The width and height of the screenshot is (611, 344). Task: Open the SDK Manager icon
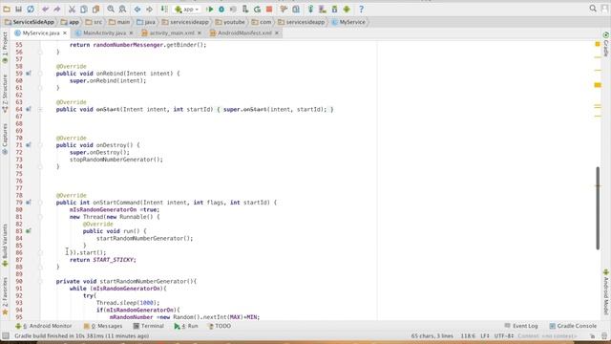pos(334,9)
